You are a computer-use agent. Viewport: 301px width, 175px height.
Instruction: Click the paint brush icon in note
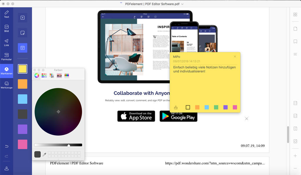[x=176, y=107]
